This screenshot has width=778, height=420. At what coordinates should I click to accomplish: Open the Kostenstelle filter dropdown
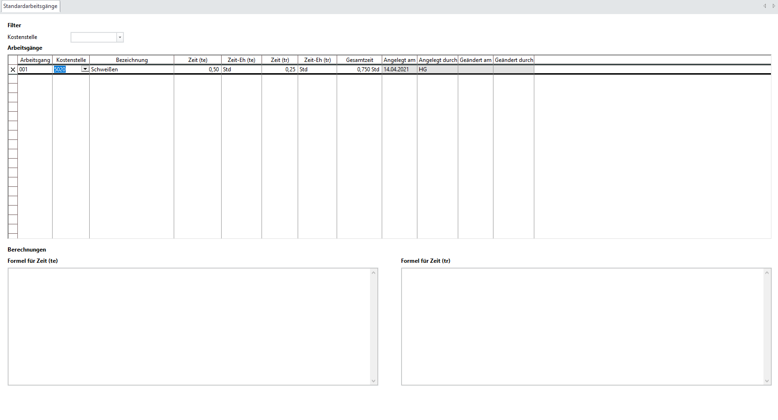(x=120, y=38)
